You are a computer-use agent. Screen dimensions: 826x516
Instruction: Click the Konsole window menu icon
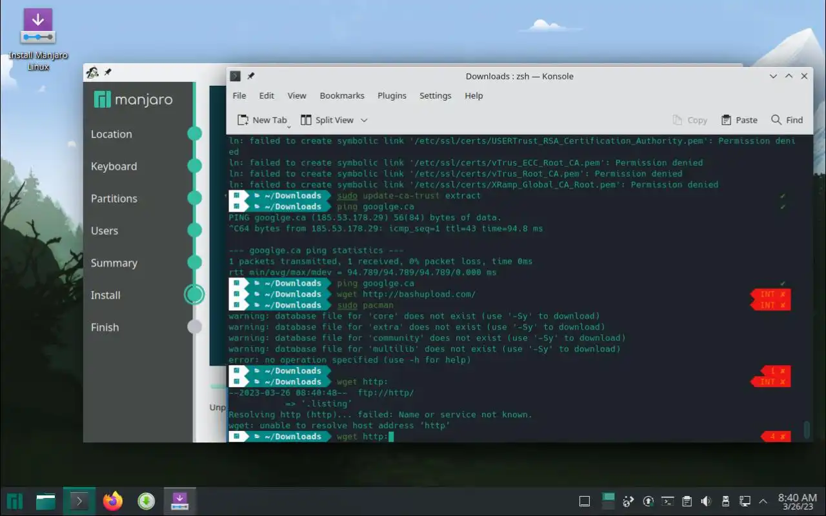pyautogui.click(x=236, y=76)
